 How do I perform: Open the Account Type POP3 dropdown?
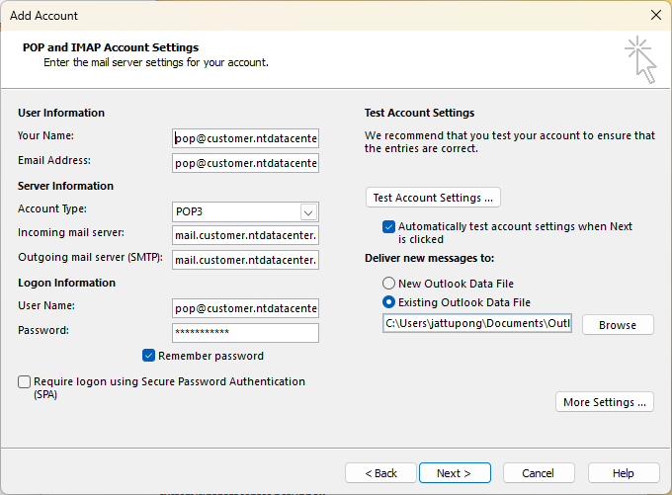click(308, 211)
